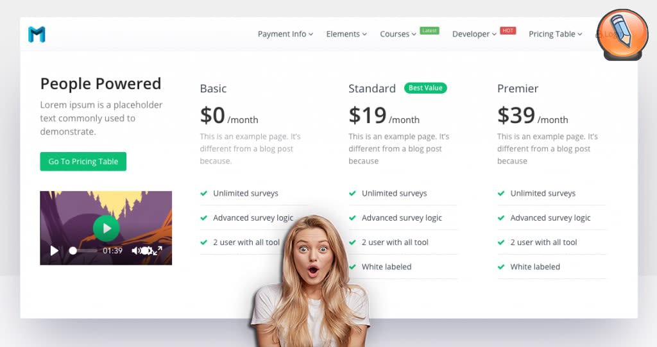Image resolution: width=657 pixels, height=347 pixels.
Task: Expand the Payment Info dropdown menu
Action: click(286, 34)
